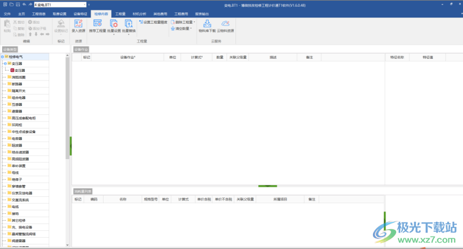Toggle the 变压器 folder checkbox
Screen dimensions: 463x249
pyautogui.click(x=10, y=63)
